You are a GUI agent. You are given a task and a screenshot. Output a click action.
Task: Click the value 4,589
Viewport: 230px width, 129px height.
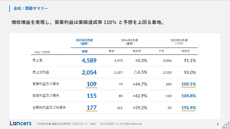tap(89, 60)
